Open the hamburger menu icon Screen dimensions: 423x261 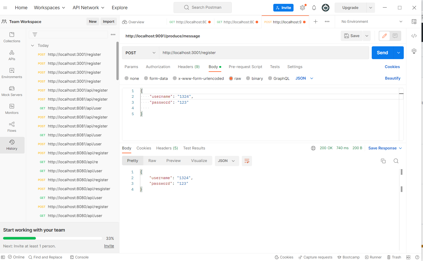5,8
